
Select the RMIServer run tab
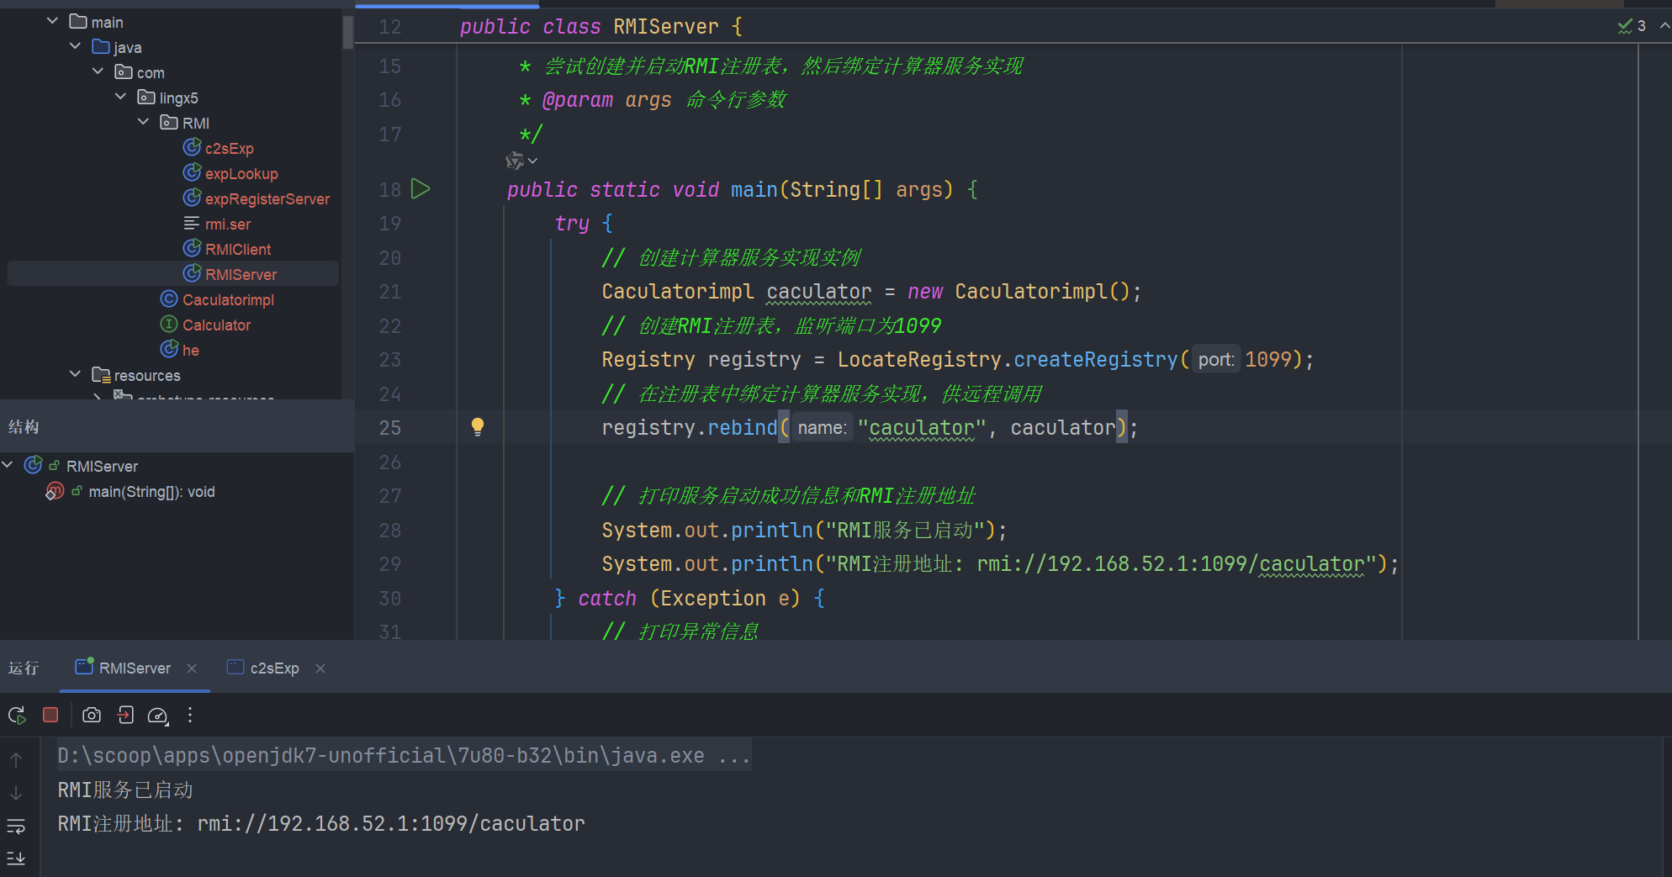tap(134, 668)
